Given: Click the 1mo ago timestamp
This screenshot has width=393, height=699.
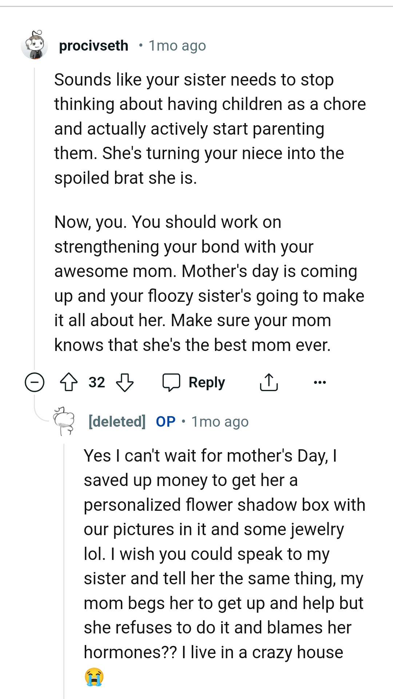Looking at the screenshot, I should point(177,46).
